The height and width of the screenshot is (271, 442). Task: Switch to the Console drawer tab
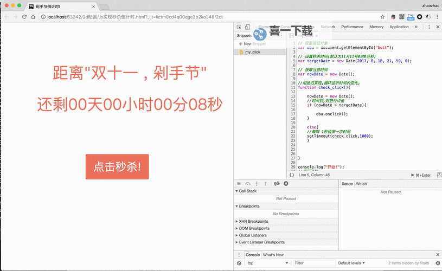tap(253, 255)
